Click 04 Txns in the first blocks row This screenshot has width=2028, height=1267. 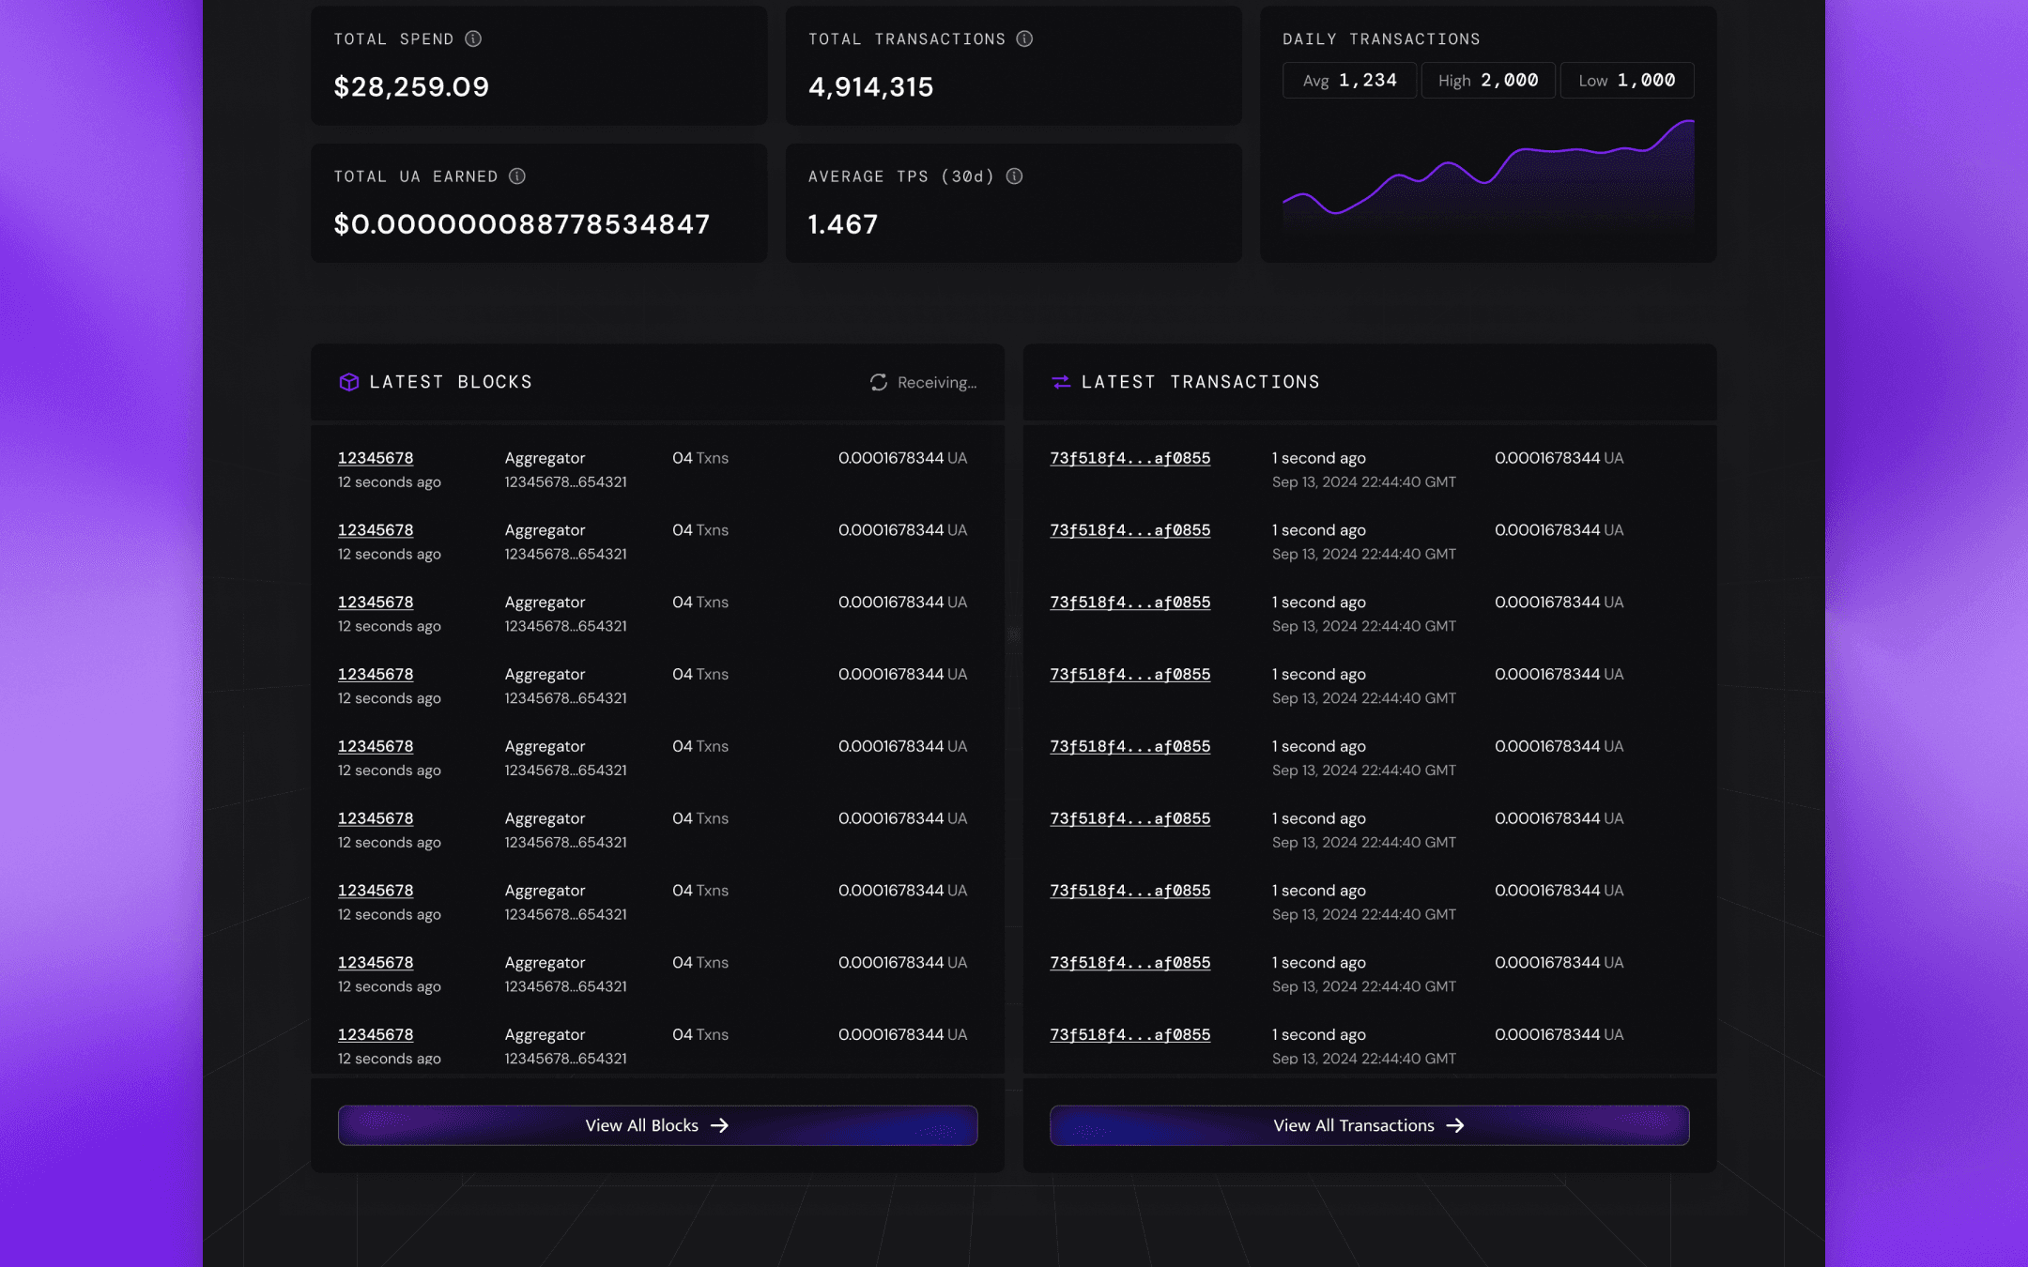pos(700,458)
